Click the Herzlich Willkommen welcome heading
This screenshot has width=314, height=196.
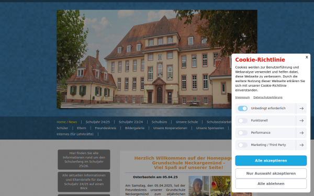(183, 163)
